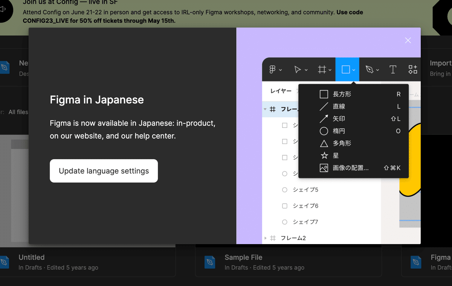This screenshot has width=452, height=286.
Task: Click the image icon next to 画像の配置
Action: pyautogui.click(x=324, y=168)
